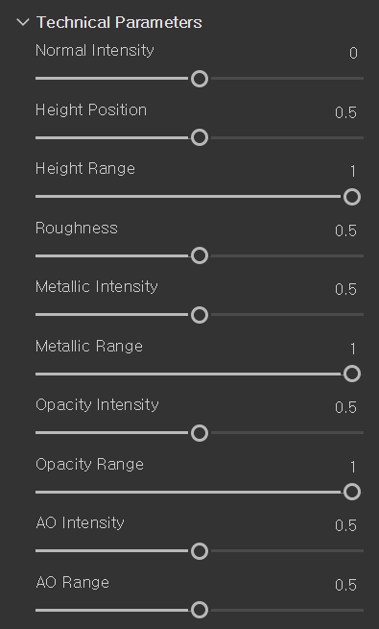Image resolution: width=379 pixels, height=629 pixels.
Task: Collapse the Technical Parameters section
Action: [23, 22]
